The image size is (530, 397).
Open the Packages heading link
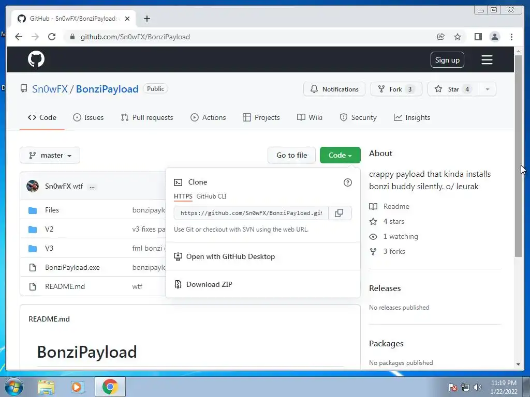pos(386,344)
